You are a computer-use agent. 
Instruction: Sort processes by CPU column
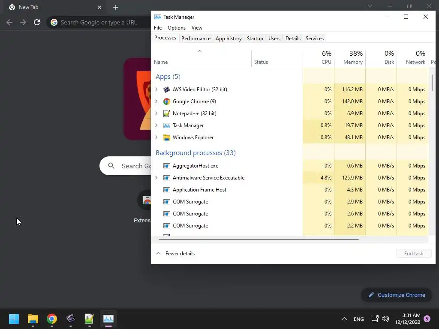[319, 58]
